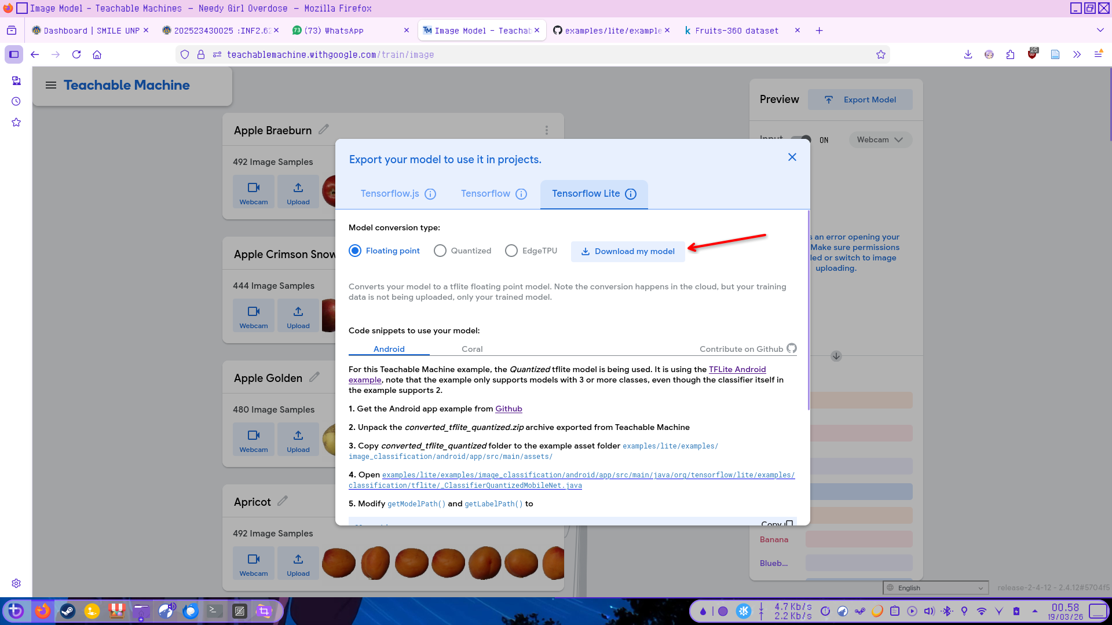Screen dimensions: 1112x625
Task: Open the Teachable Machine hamburger menu
Action: point(51,85)
